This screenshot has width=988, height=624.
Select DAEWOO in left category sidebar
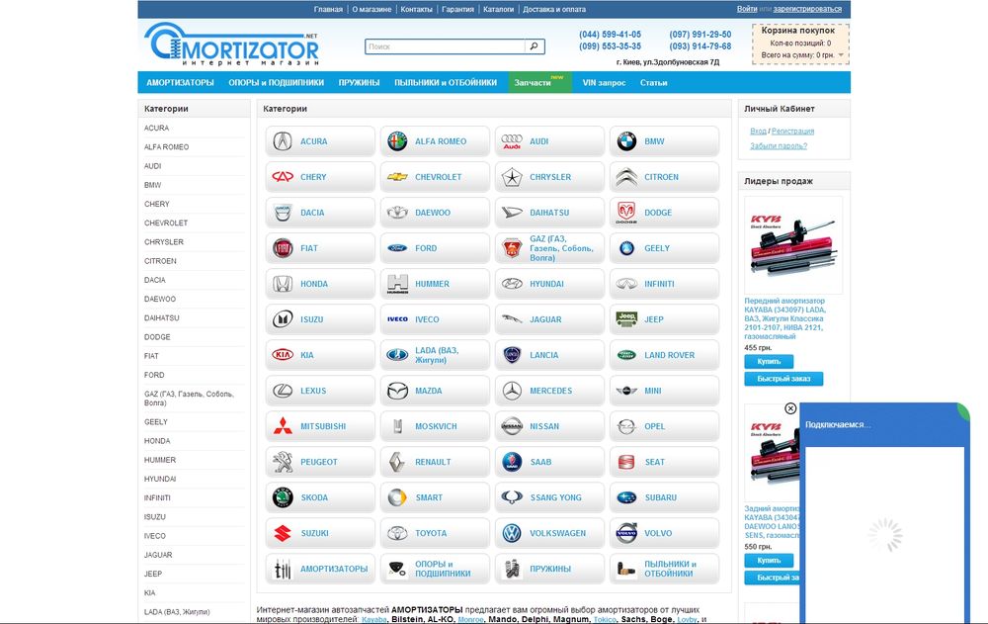coord(159,299)
